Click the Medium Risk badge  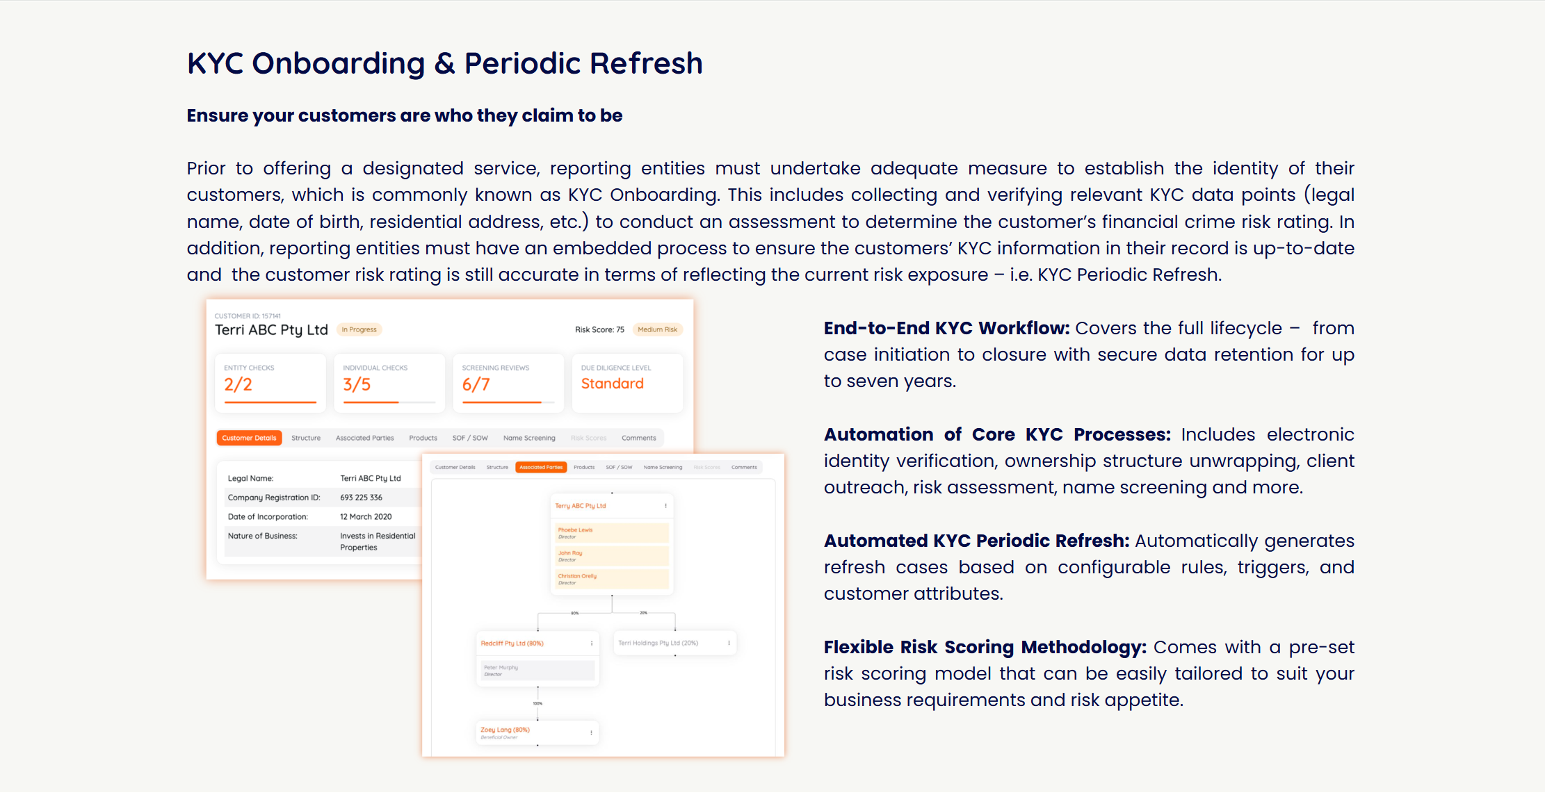[x=657, y=329]
